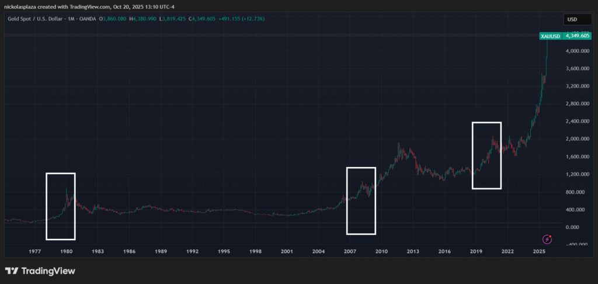Click the +491.155 (+12.73%) change value

[x=241, y=19]
